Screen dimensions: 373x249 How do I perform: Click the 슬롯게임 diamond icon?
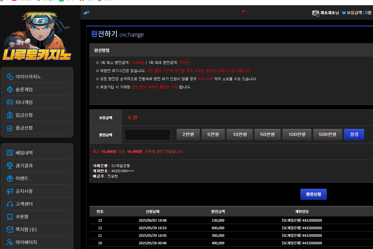click(10, 89)
